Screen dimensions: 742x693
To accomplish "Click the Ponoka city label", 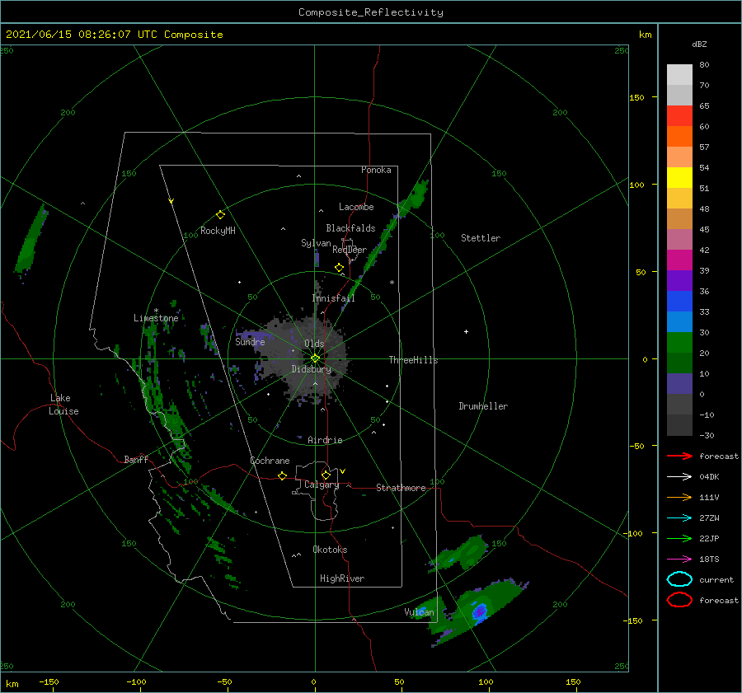I will (376, 170).
